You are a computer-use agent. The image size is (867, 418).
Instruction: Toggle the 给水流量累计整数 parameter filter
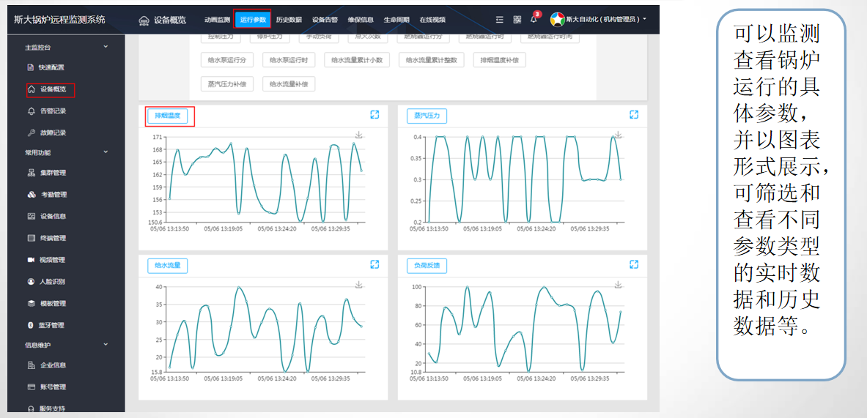pos(432,60)
